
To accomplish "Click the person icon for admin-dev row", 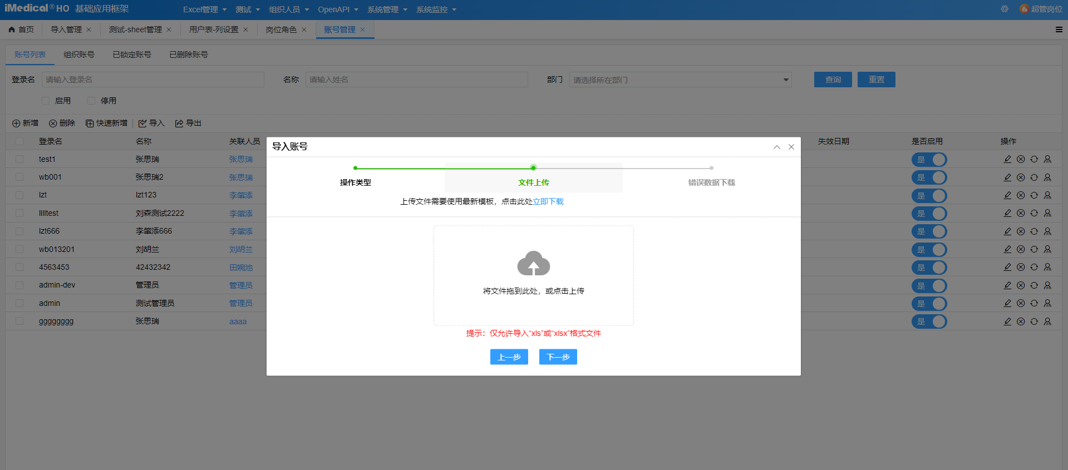I will [x=1047, y=285].
